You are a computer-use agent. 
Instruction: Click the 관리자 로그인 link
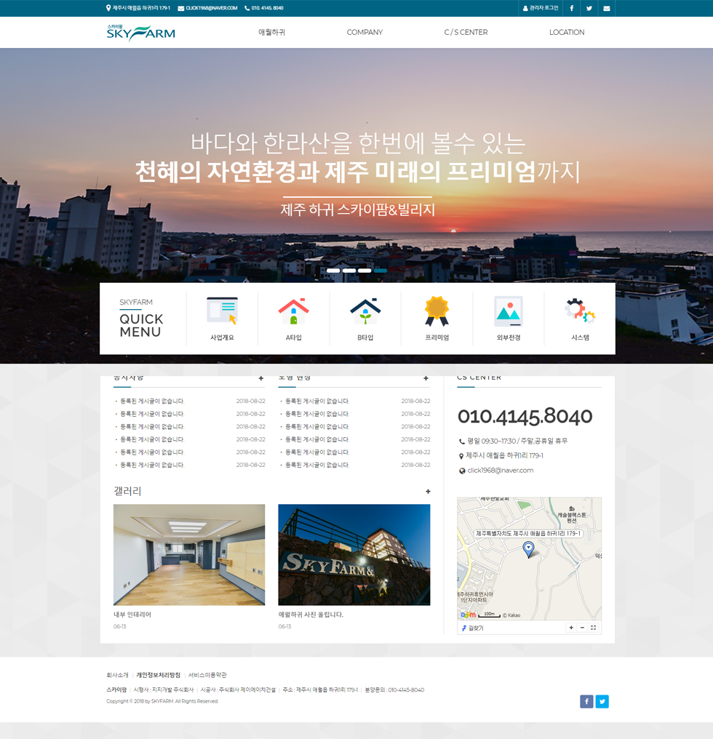pos(541,8)
